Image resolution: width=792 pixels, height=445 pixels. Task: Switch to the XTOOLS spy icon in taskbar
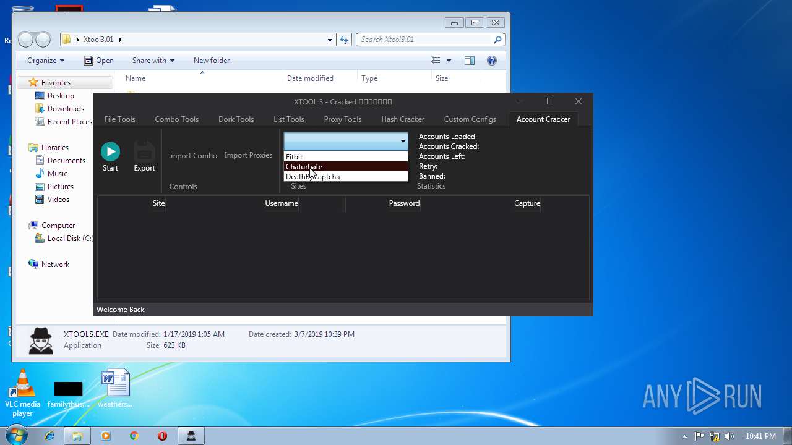191,436
